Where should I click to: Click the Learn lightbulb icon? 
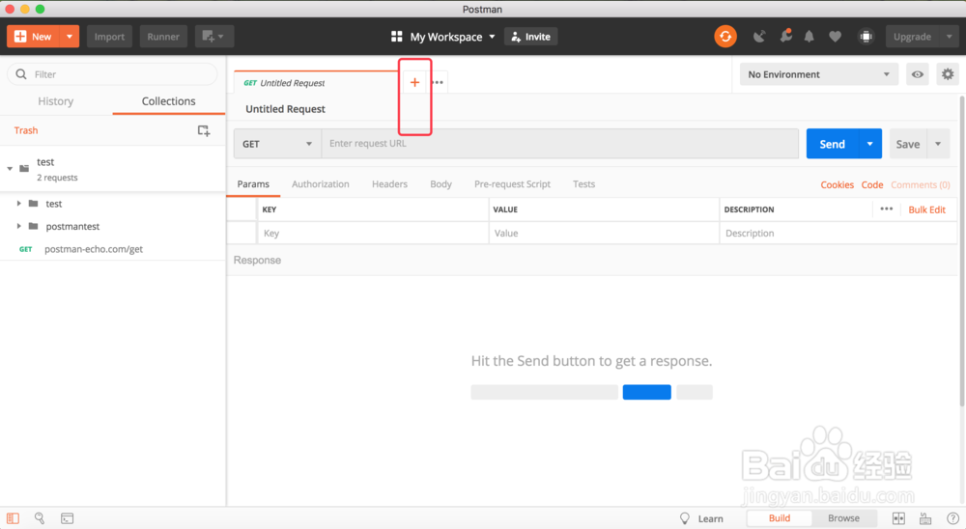pyautogui.click(x=685, y=518)
